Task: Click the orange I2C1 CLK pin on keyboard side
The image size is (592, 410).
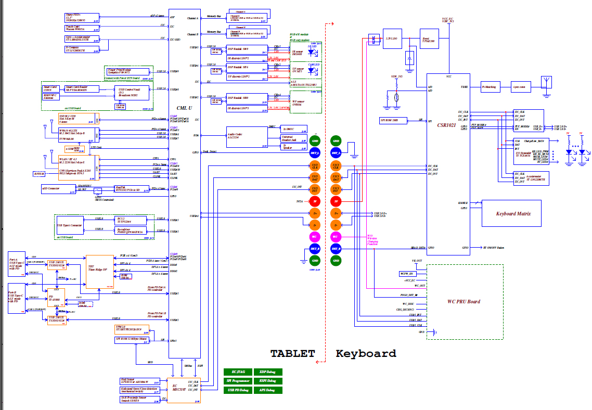Action: (x=336, y=166)
